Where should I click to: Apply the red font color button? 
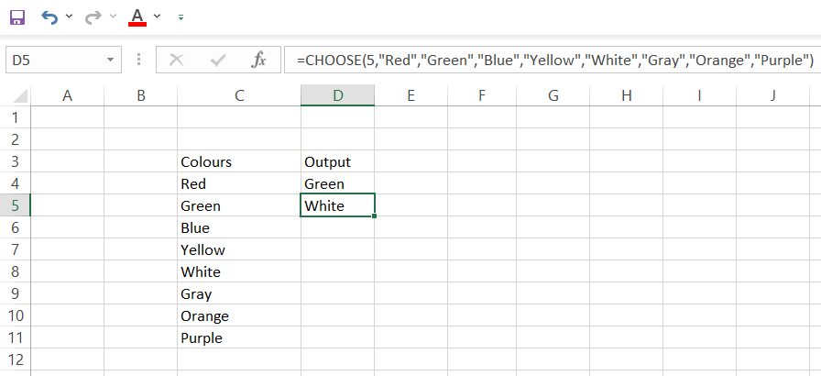[x=137, y=17]
